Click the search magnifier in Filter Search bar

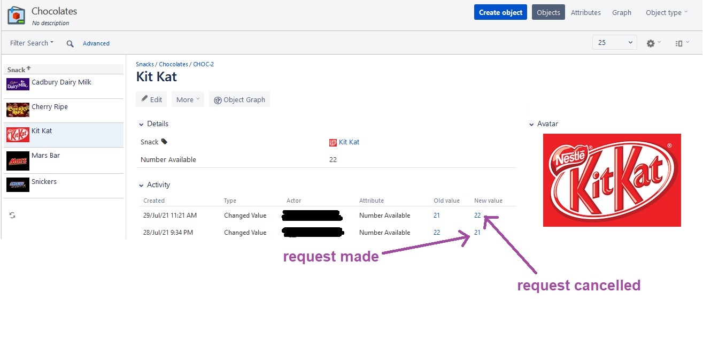(x=69, y=43)
